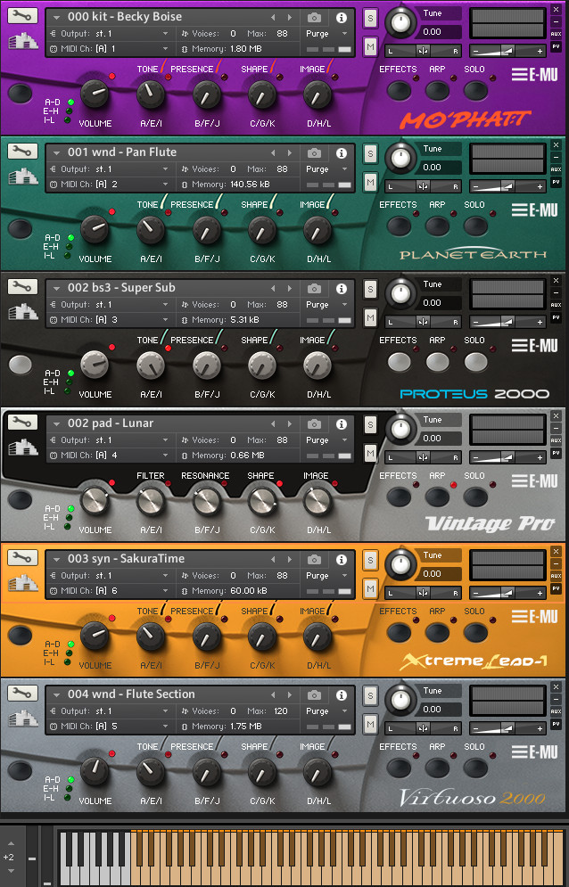Solo the Lunar instrument

tap(370, 424)
